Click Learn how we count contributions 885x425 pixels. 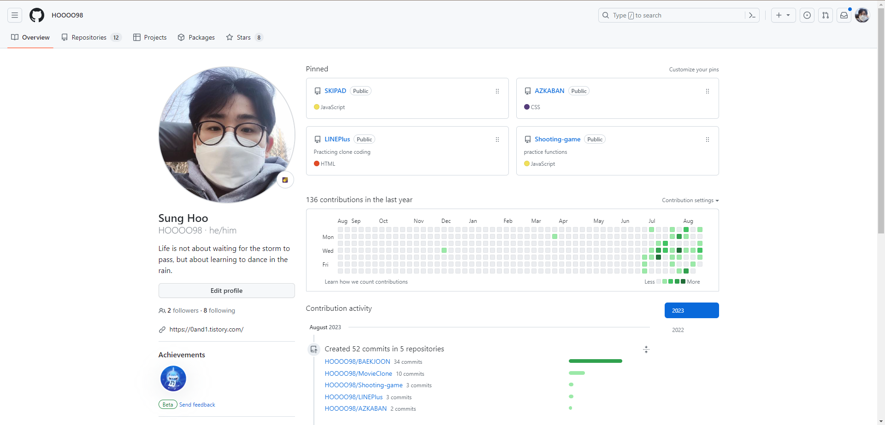tap(366, 282)
